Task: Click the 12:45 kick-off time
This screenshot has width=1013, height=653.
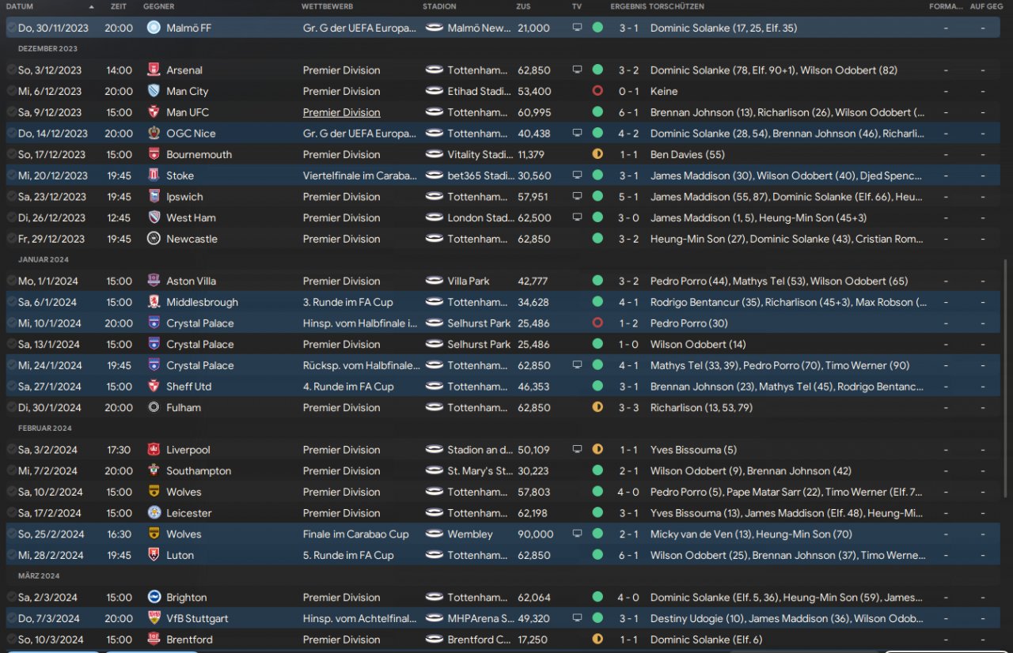Action: [x=119, y=217]
